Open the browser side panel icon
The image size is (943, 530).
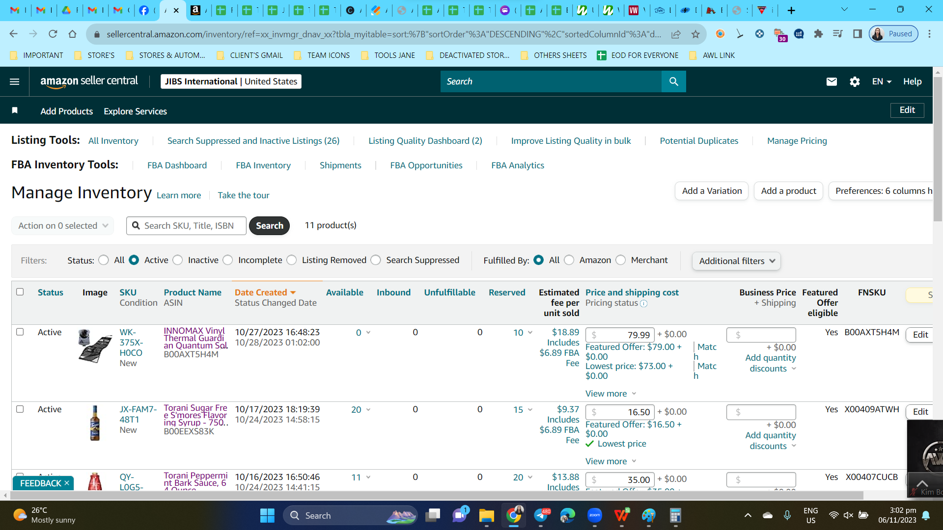pos(858,34)
